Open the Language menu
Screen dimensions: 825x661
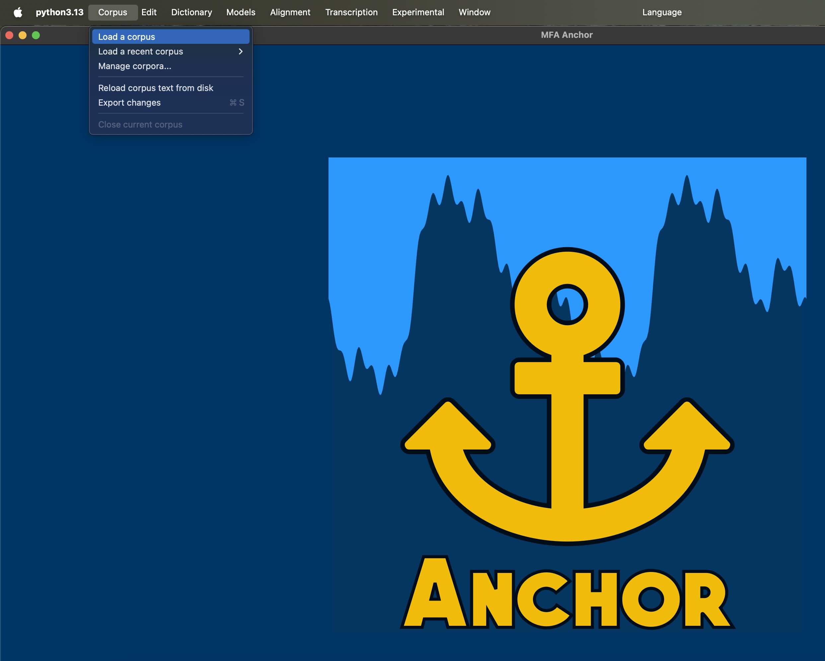[x=662, y=12]
